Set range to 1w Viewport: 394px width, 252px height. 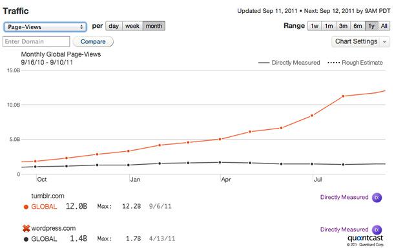[315, 26]
